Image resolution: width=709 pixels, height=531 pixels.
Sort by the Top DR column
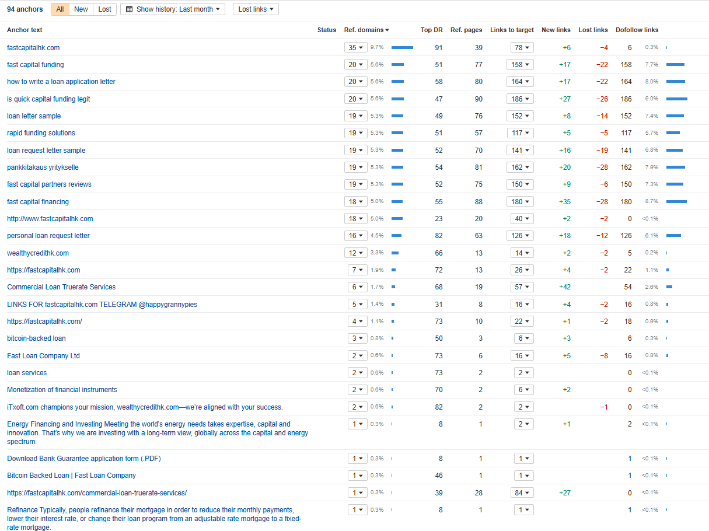[x=431, y=30]
